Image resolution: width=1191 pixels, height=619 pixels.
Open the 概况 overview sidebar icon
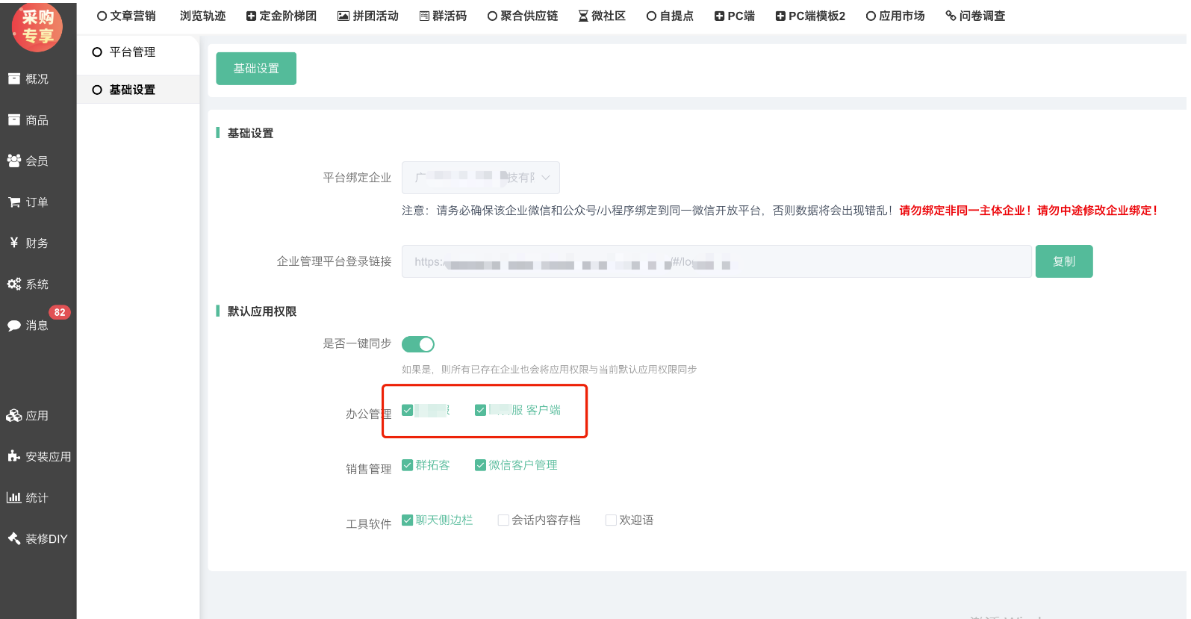pyautogui.click(x=14, y=78)
